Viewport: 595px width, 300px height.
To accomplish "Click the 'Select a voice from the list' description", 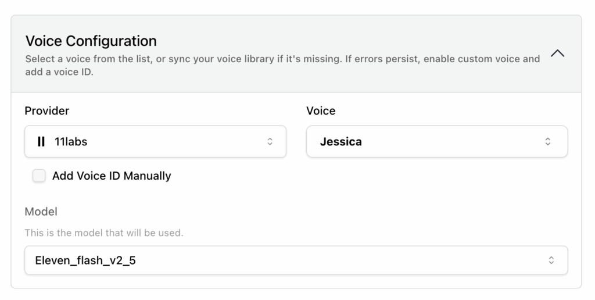I will [174, 59].
